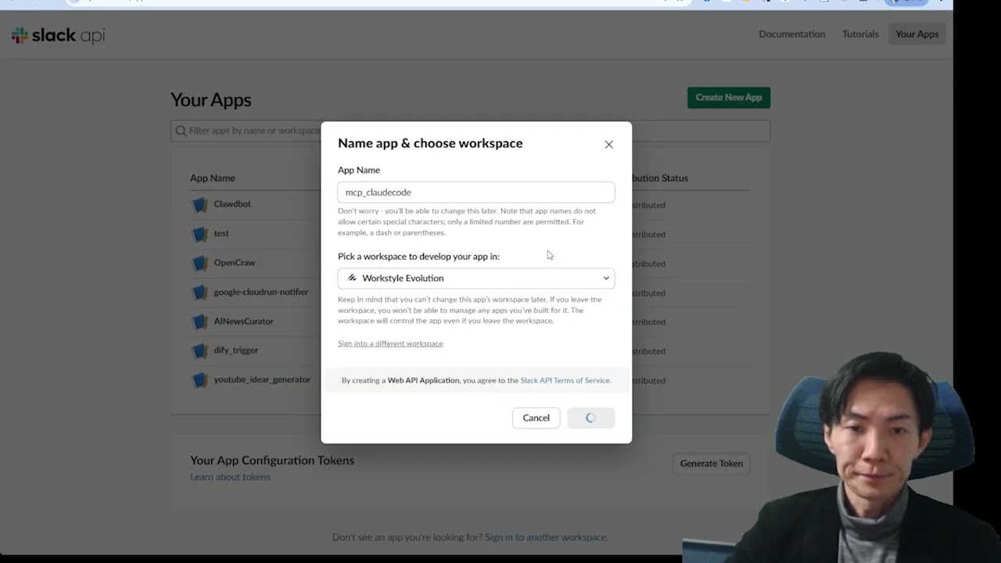
Task: Open the dify_trigger app icon
Action: [200, 351]
